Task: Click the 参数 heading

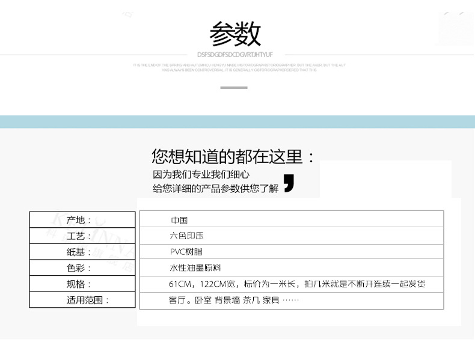Action: pyautogui.click(x=235, y=34)
